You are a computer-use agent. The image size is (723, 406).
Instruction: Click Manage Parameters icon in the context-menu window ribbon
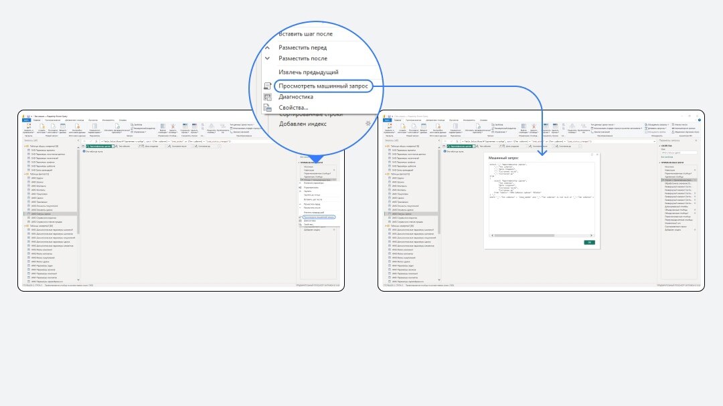point(94,126)
